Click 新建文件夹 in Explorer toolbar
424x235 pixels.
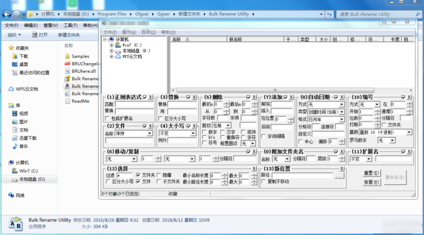click(69, 35)
